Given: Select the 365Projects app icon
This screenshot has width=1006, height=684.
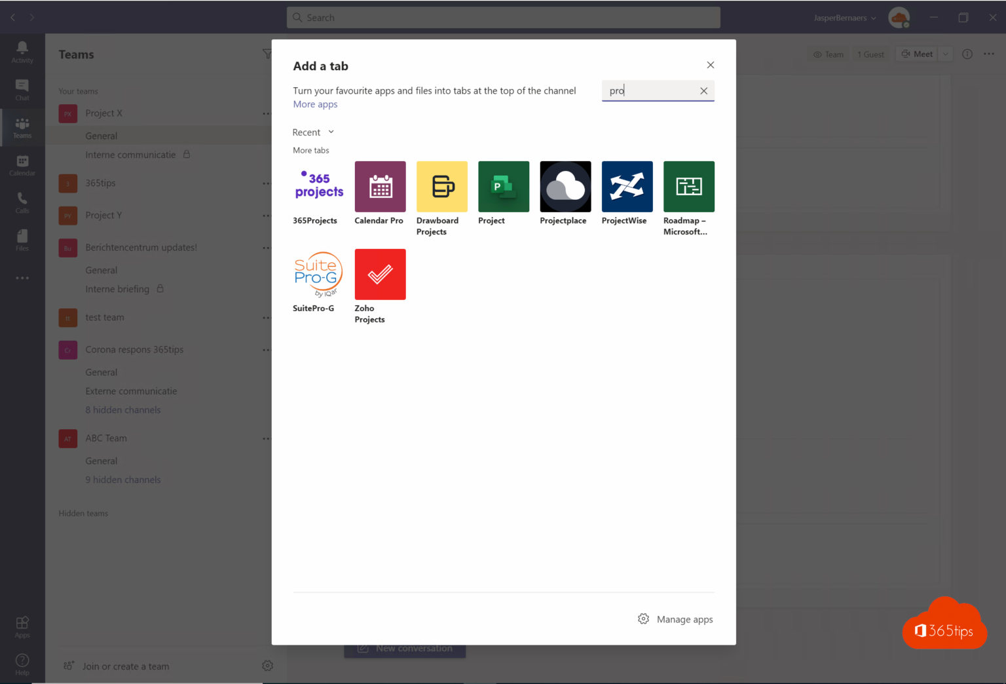Looking at the screenshot, I should (318, 187).
